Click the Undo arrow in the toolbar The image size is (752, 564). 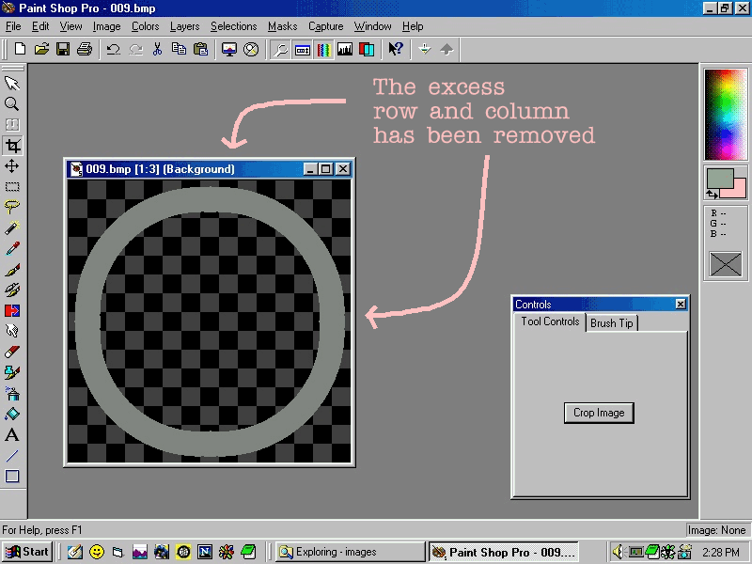coord(113,49)
